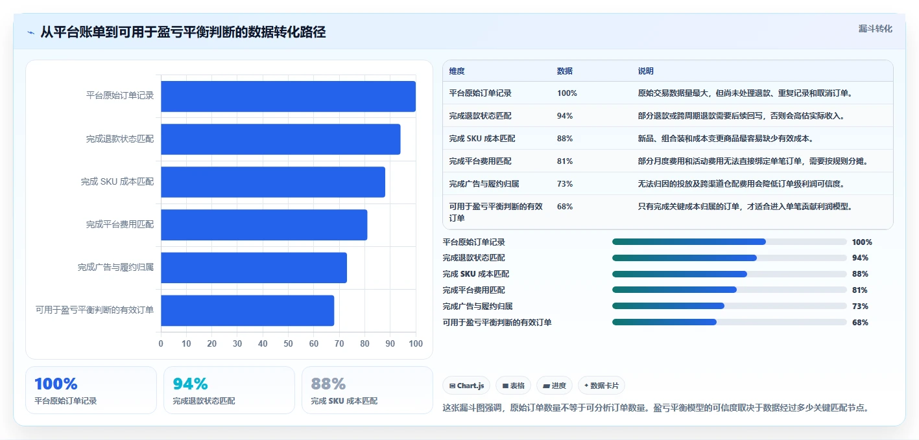Click the 88% value in table

[x=564, y=139]
